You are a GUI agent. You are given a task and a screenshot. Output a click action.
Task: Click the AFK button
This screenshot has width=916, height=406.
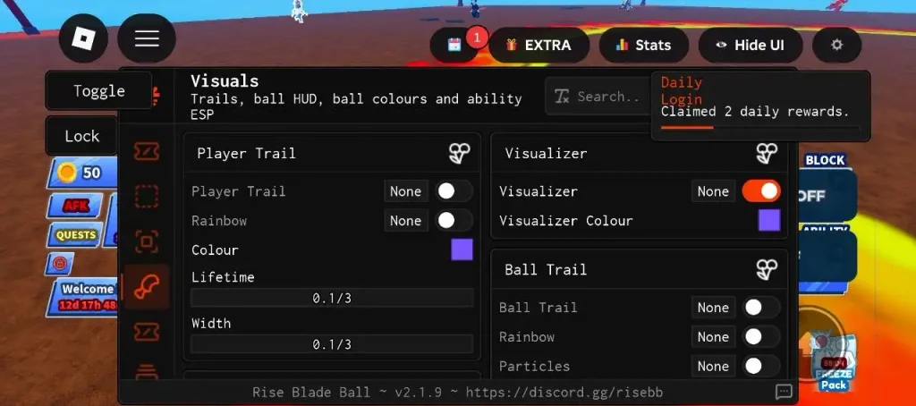[x=74, y=205]
